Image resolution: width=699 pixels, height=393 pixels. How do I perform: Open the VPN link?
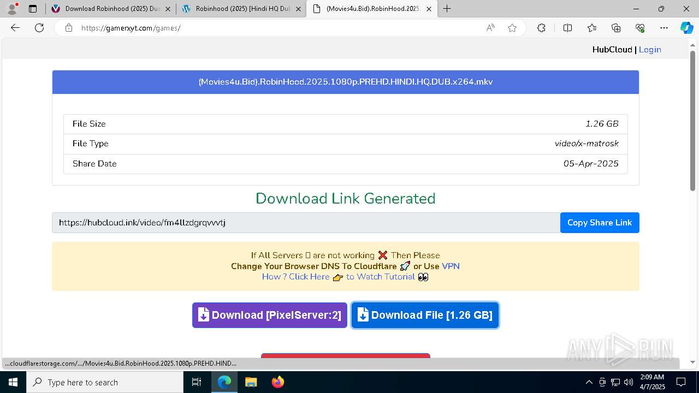coord(451,266)
